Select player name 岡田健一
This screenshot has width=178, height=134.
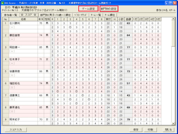click(15, 47)
